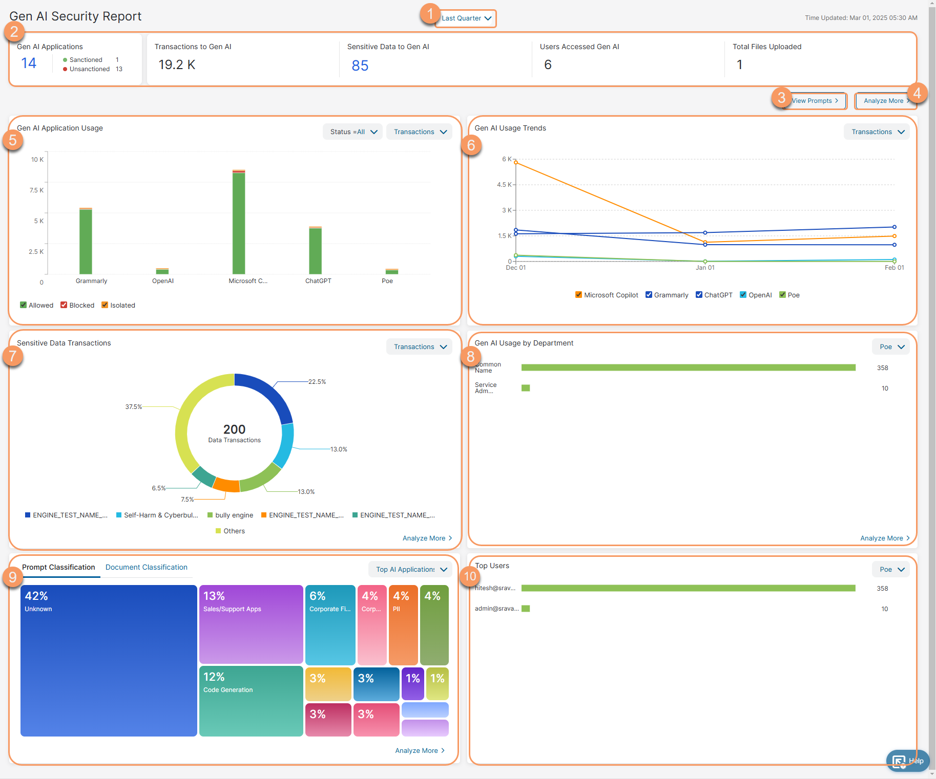
Task: Select the Prompt Classification tab
Action: tap(58, 567)
